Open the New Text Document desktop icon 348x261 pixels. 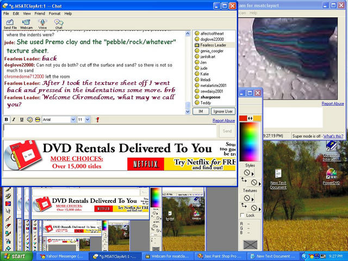(x=278, y=179)
